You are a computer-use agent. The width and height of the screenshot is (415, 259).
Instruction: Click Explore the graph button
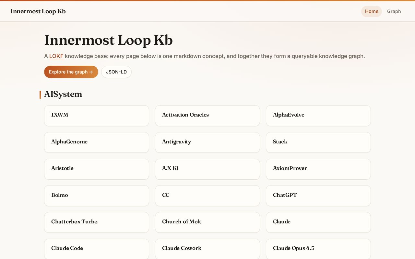click(x=71, y=72)
